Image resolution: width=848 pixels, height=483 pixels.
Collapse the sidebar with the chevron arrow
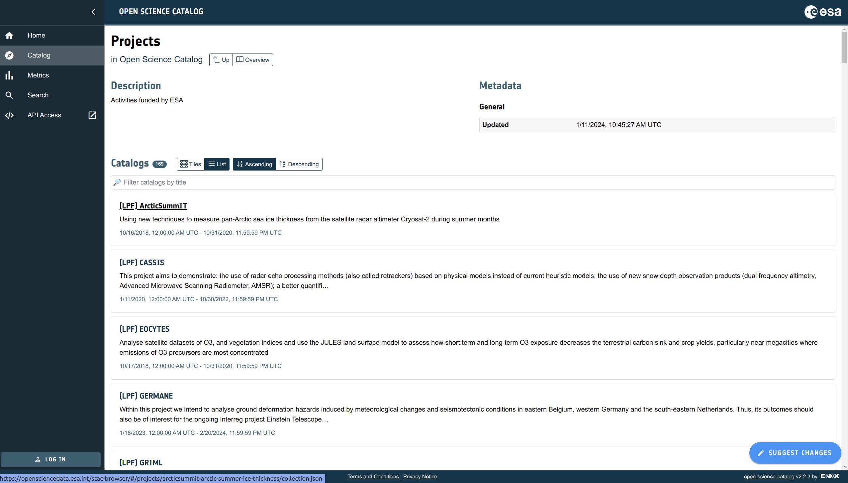[x=93, y=12]
